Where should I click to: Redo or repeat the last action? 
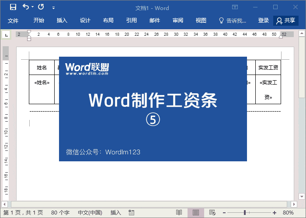[x=41, y=7]
